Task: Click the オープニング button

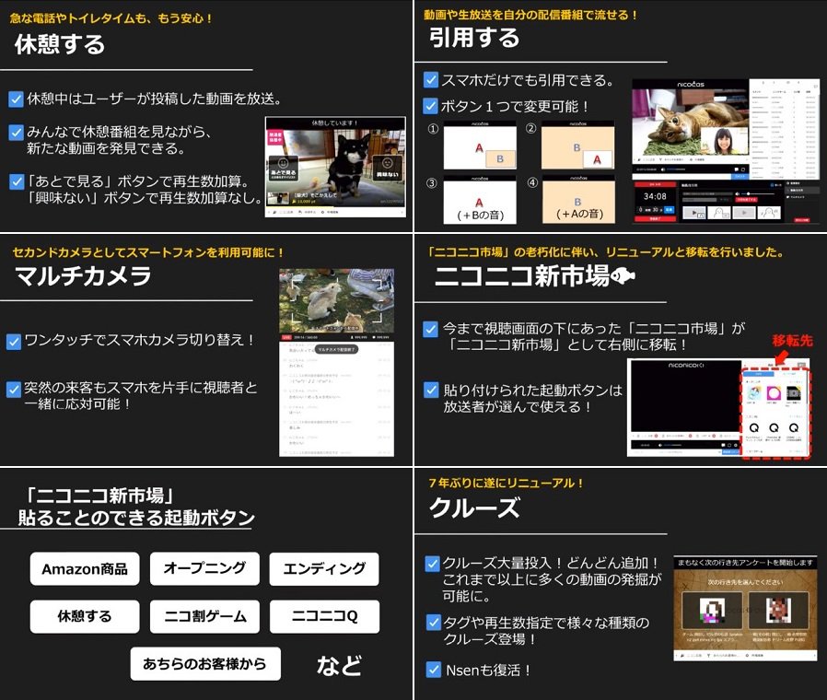Action: [204, 568]
